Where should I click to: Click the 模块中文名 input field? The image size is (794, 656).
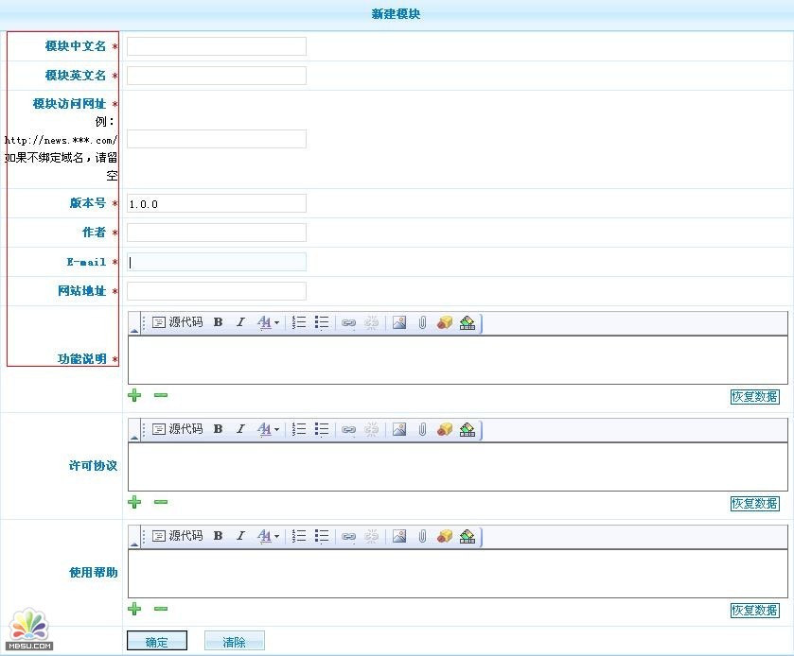point(217,46)
